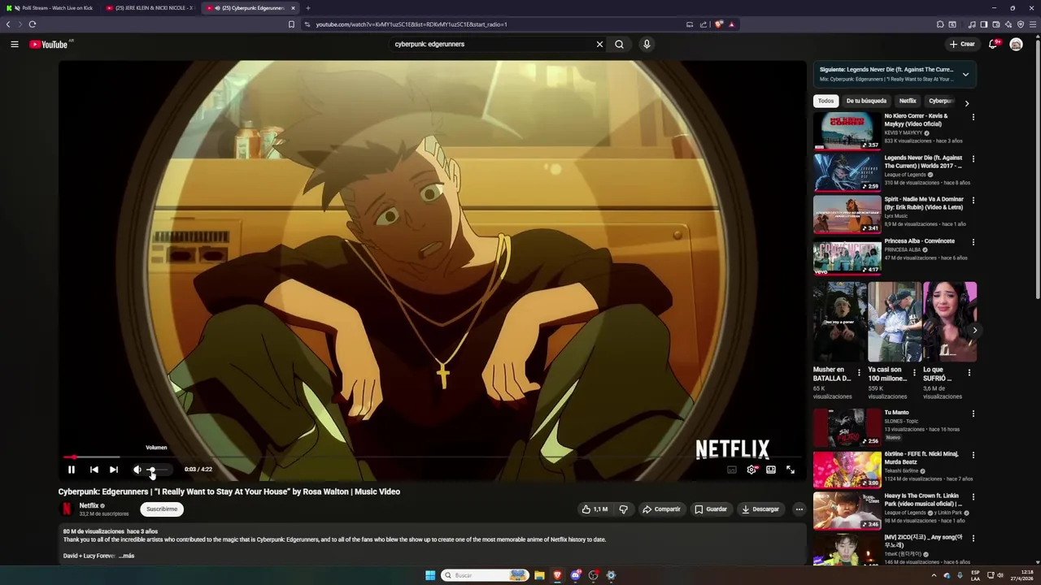Open the Crear create menu
This screenshot has height=585, width=1041.
point(961,44)
